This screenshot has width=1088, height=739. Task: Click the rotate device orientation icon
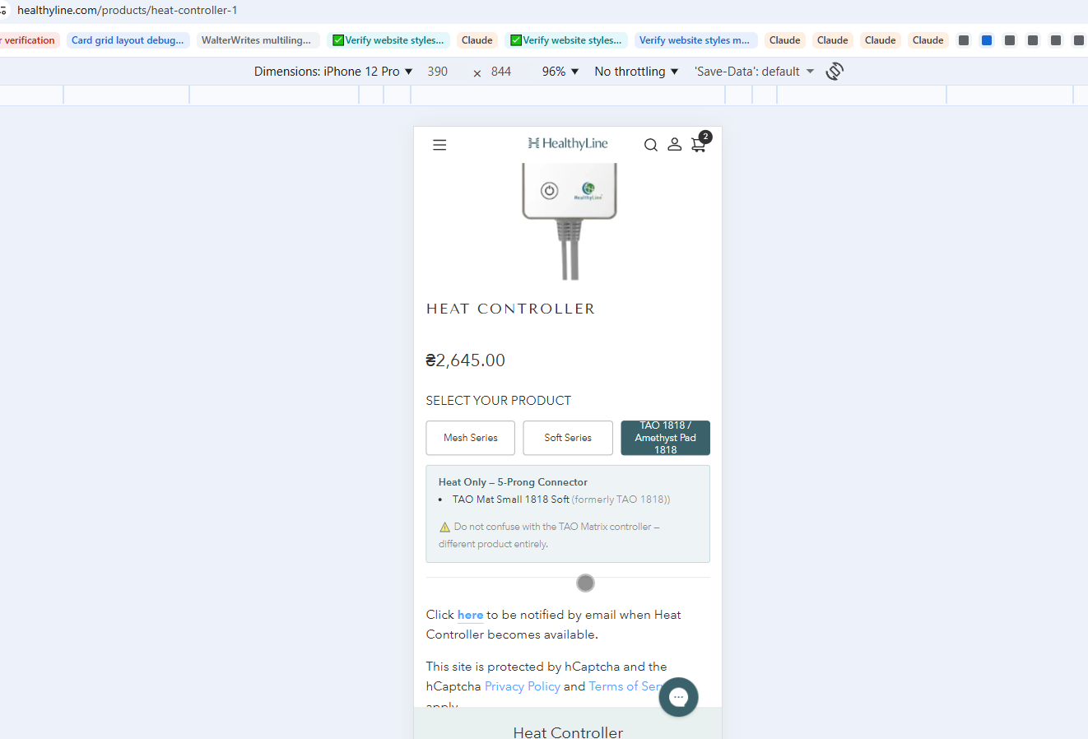[835, 71]
